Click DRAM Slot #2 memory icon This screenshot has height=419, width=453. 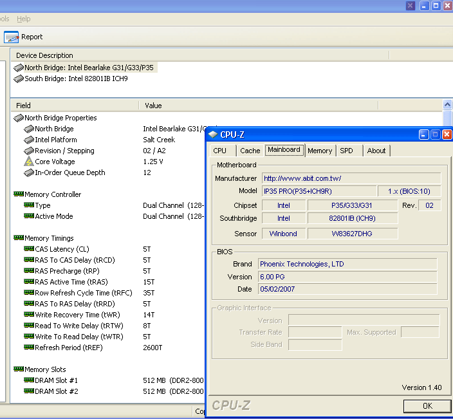click(x=29, y=391)
